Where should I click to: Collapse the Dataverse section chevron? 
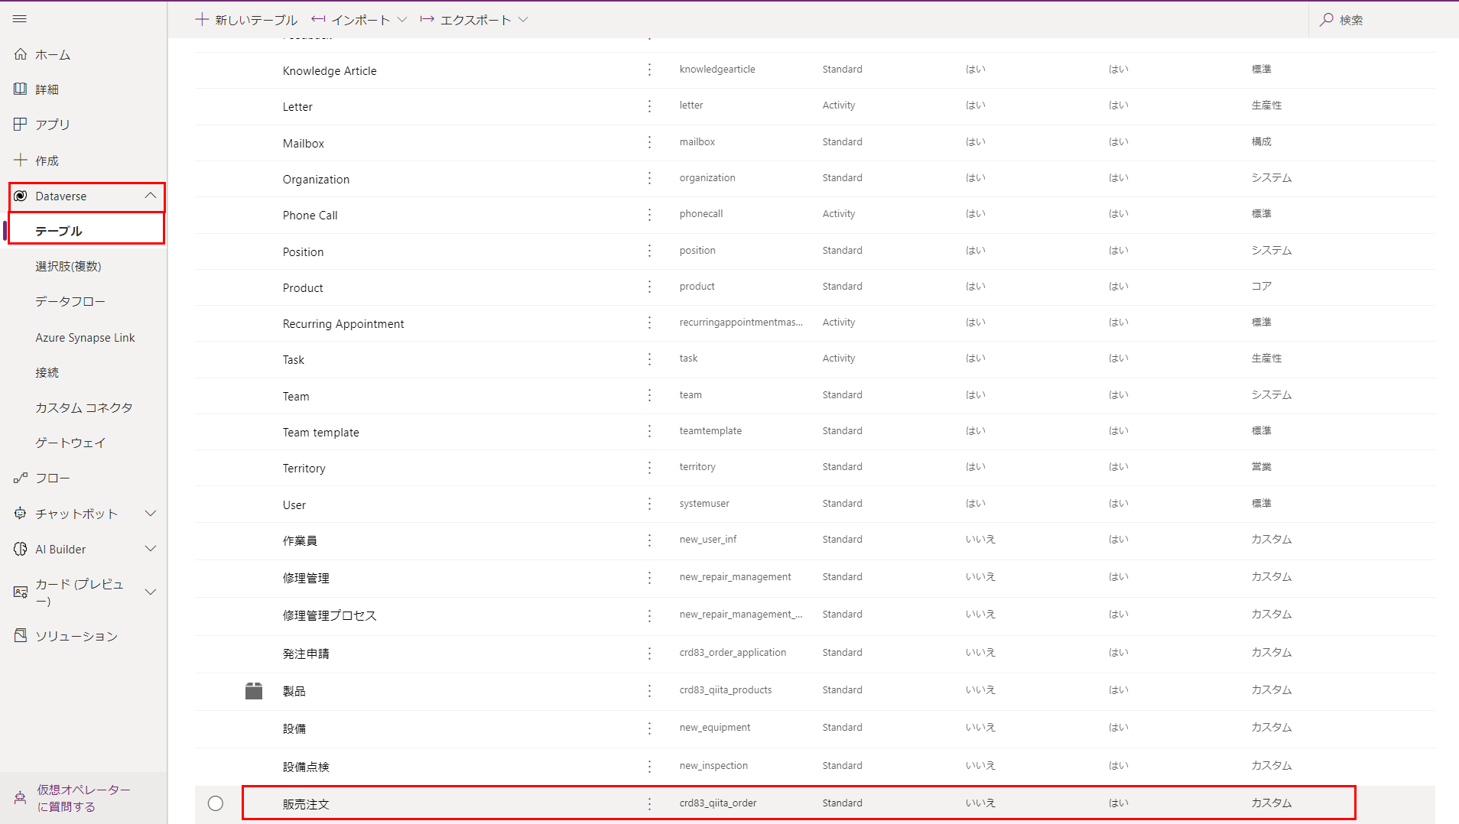[151, 196]
